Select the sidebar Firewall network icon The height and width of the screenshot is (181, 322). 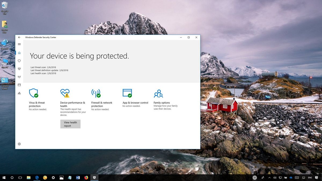tap(19, 77)
